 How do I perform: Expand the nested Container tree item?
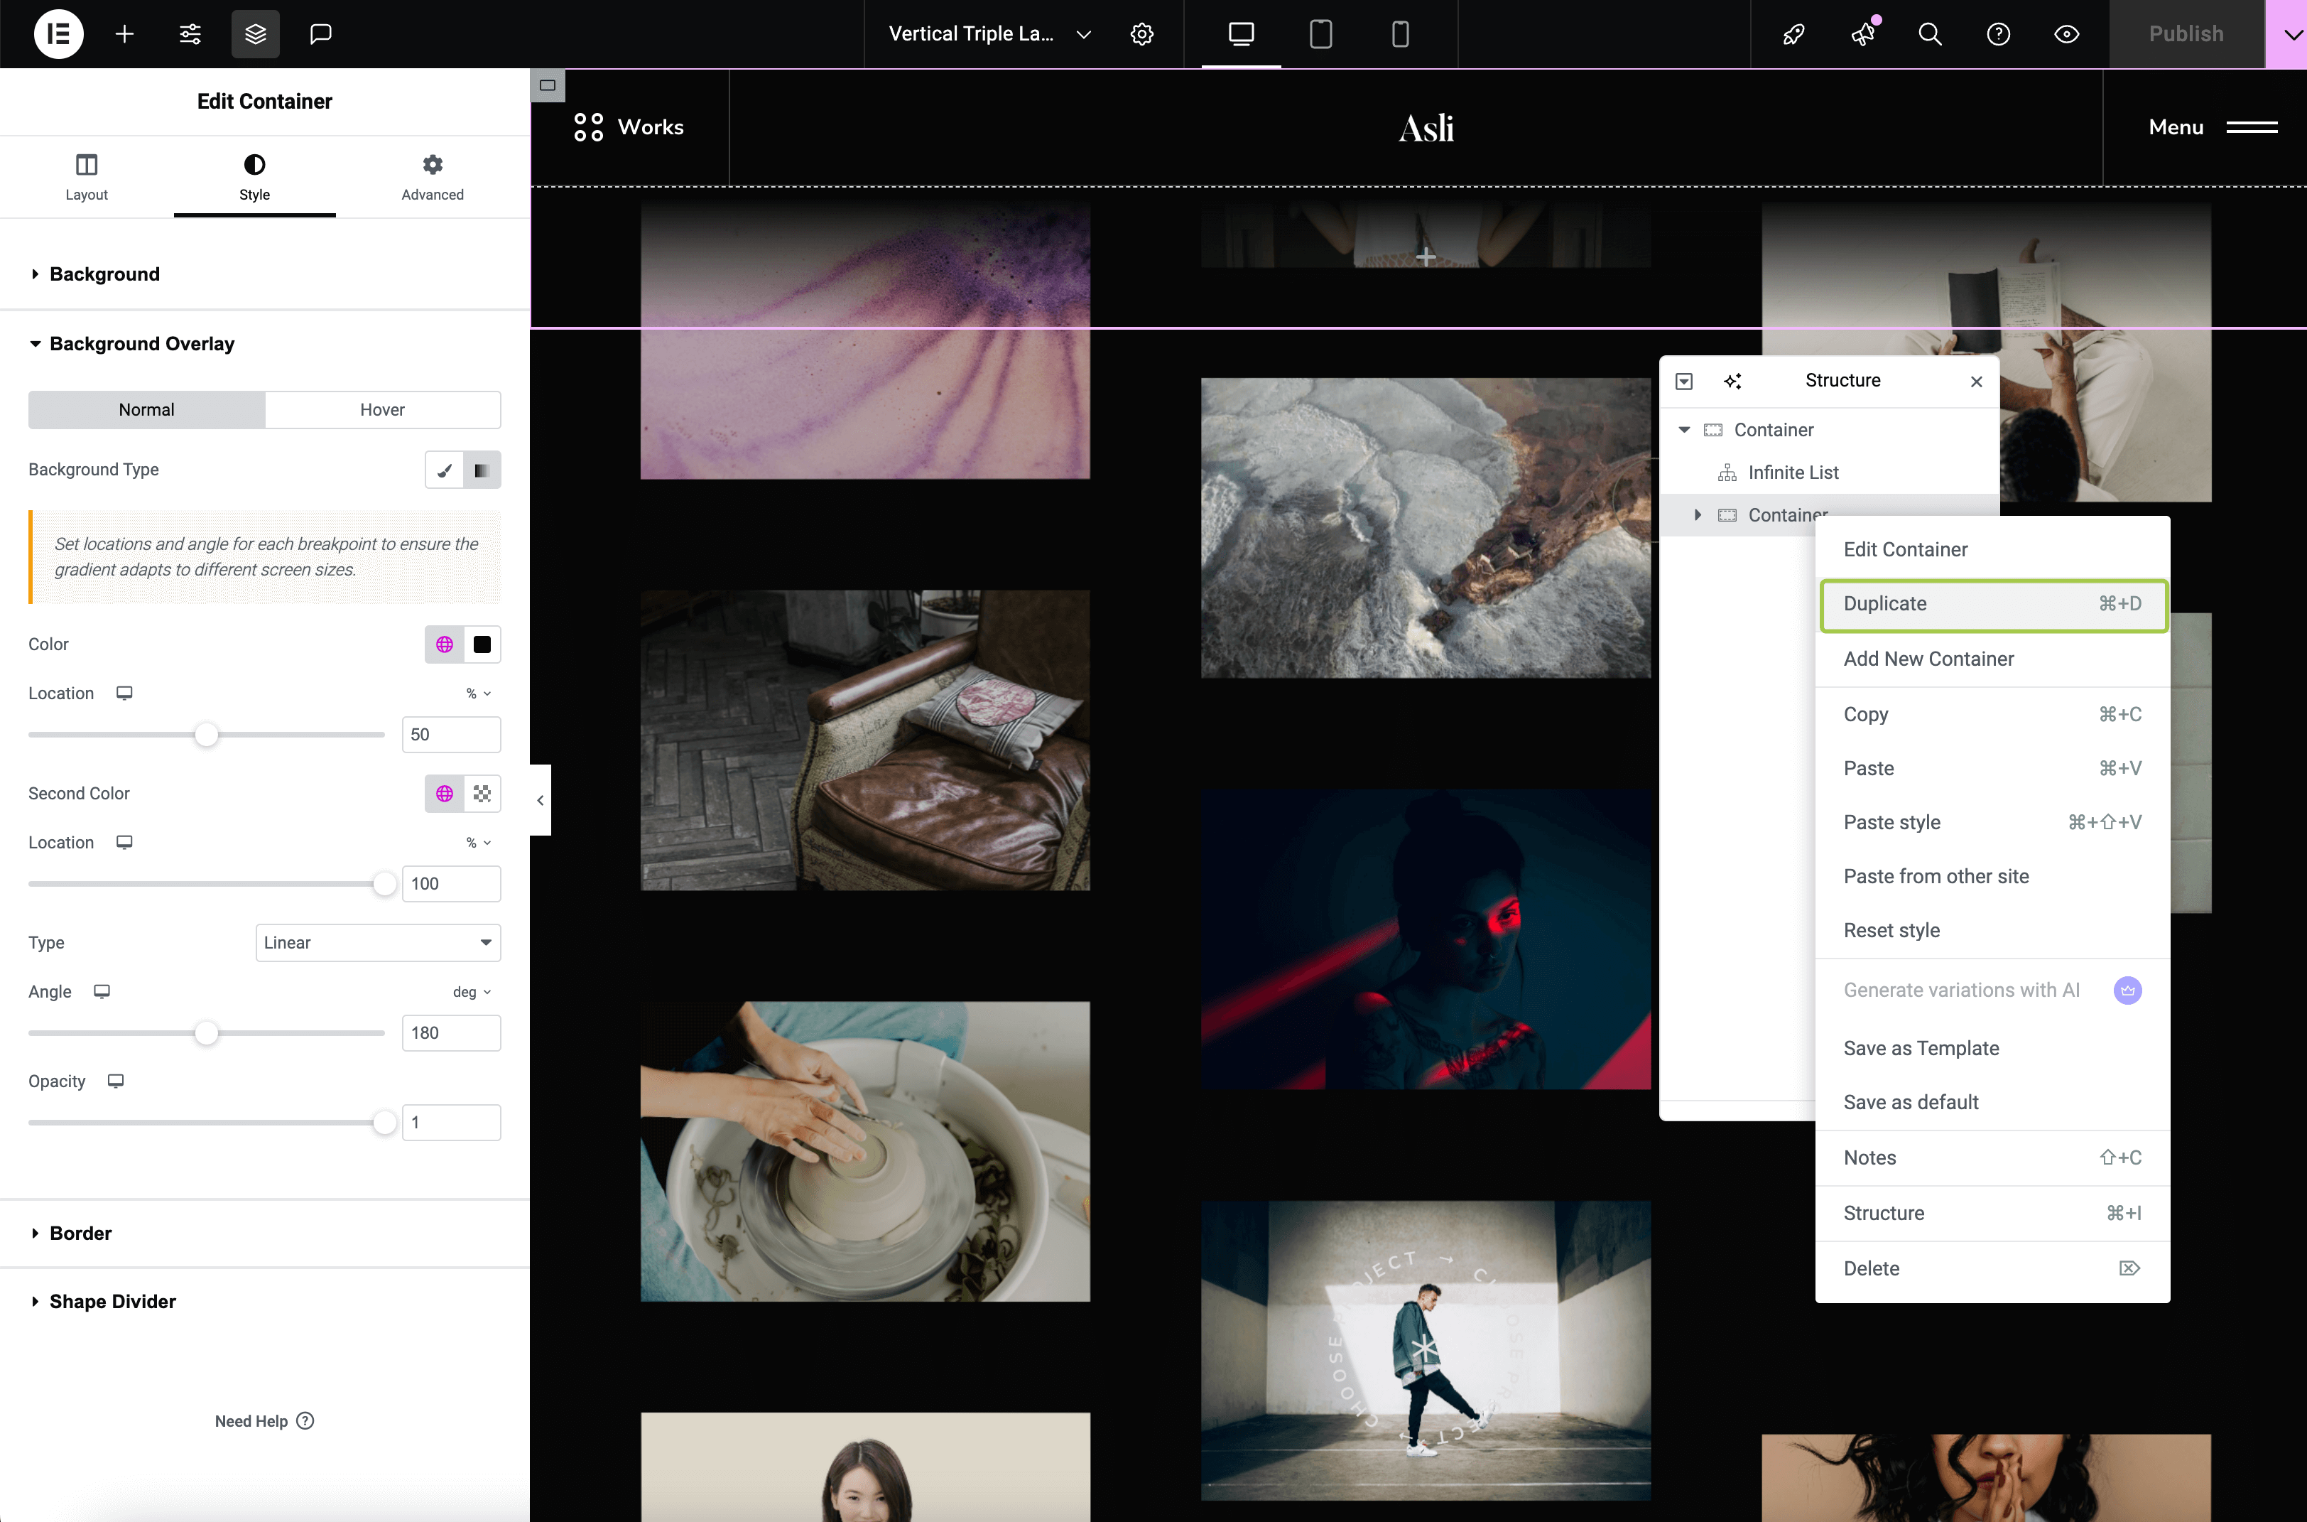coord(1697,514)
